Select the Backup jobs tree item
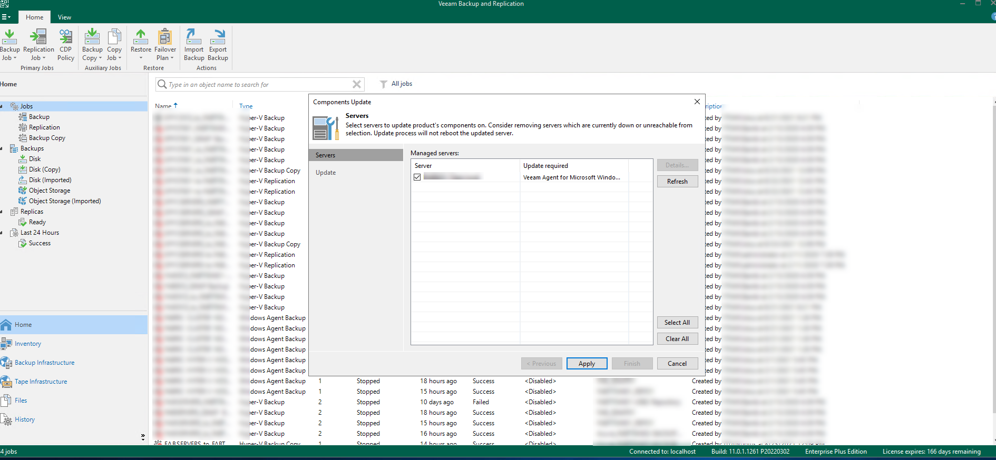The height and width of the screenshot is (460, 996). 39,117
